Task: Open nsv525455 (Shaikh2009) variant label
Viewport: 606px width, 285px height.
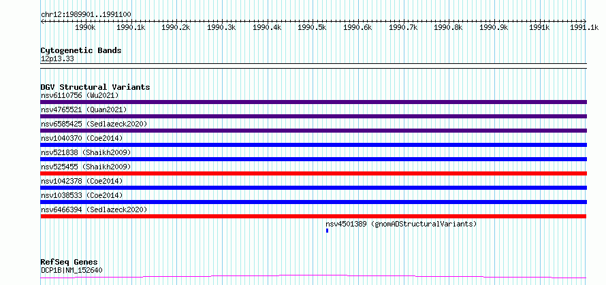Action: pos(86,167)
